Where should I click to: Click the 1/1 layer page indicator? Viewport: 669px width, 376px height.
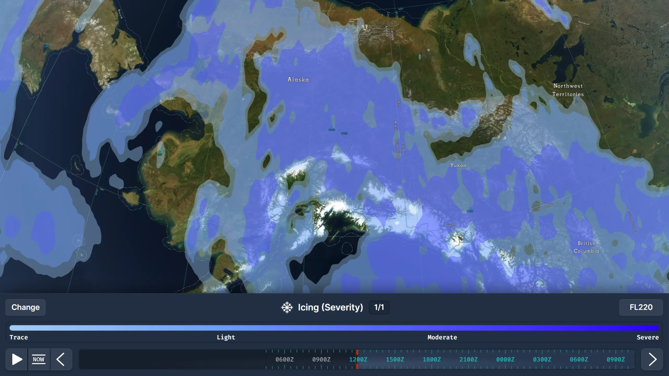click(379, 307)
